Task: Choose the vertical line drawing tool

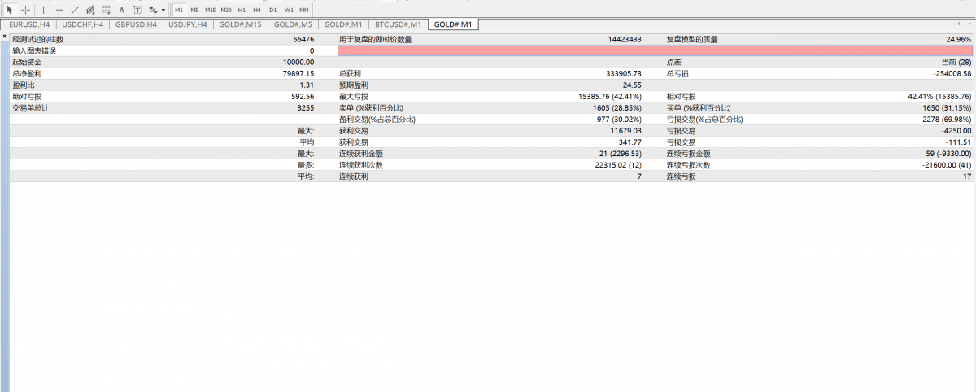Action: click(43, 10)
